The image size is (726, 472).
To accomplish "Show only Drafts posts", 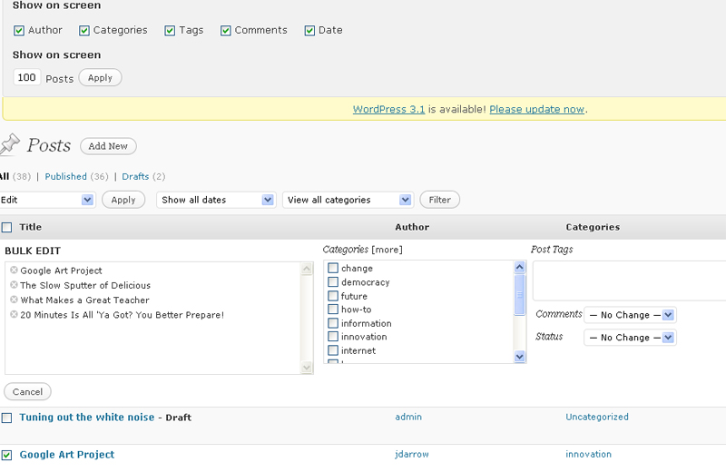I will click(135, 177).
